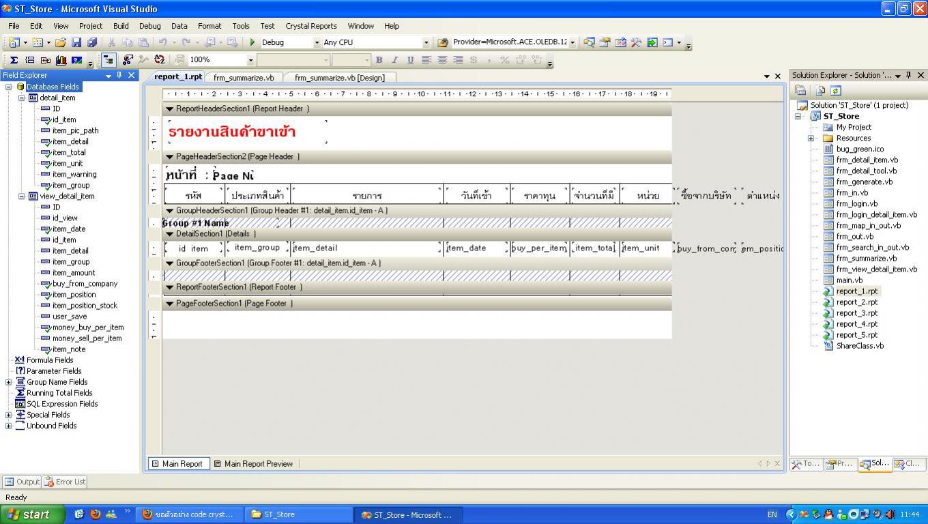The image size is (928, 524).
Task: Switch to the Main Report Preview tab
Action: [252, 464]
